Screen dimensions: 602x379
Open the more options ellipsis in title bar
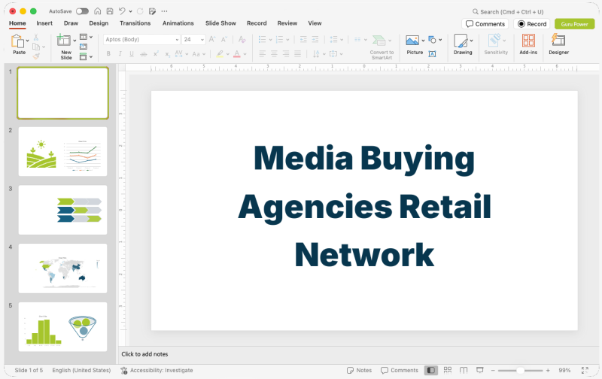(164, 11)
